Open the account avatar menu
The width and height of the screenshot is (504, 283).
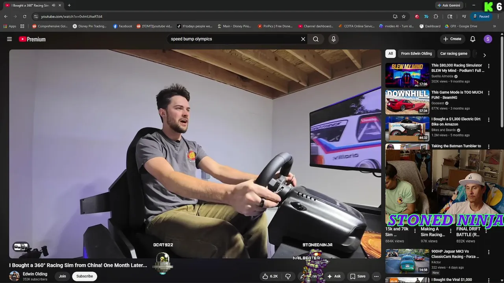coord(488,39)
